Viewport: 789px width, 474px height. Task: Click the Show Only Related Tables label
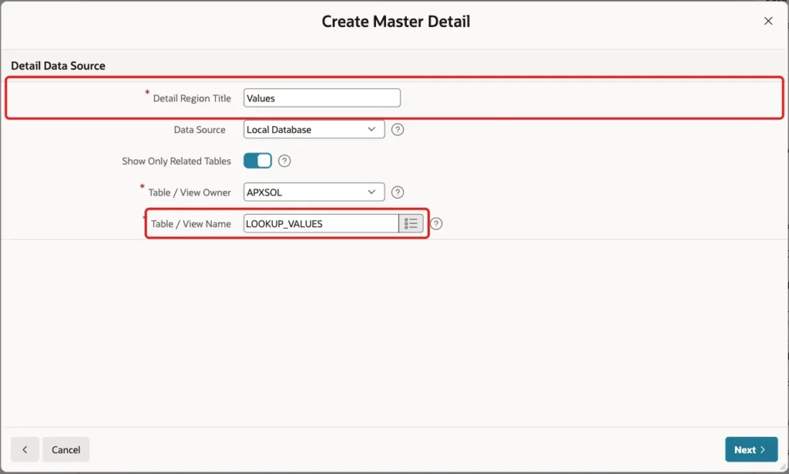pos(176,162)
